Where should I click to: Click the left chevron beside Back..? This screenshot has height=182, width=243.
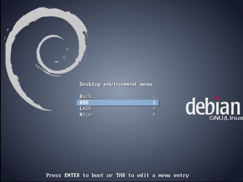pos(154,97)
